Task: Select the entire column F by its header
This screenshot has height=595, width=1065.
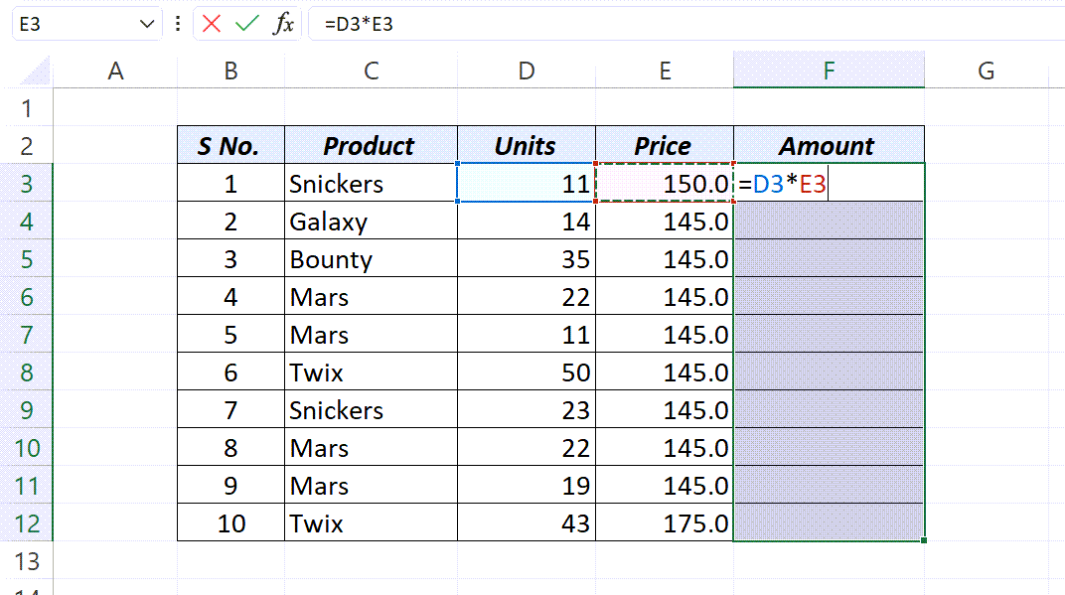Action: [x=829, y=71]
